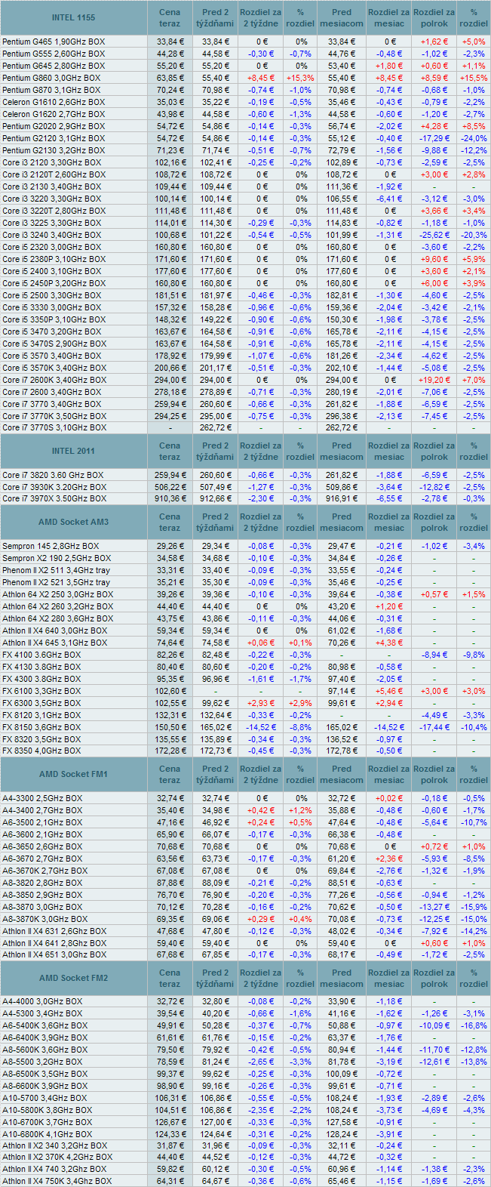Viewport: 491px width, 1187px height.
Task: Select "A8-5600K 3,6GHz BOX" row name
Action: tap(45, 1050)
